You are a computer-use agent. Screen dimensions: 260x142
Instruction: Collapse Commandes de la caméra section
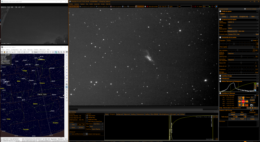[220, 37]
